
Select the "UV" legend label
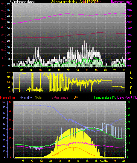coord(76,97)
